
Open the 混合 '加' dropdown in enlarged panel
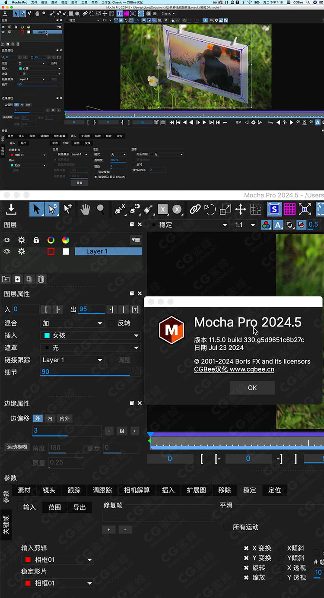pos(72,323)
